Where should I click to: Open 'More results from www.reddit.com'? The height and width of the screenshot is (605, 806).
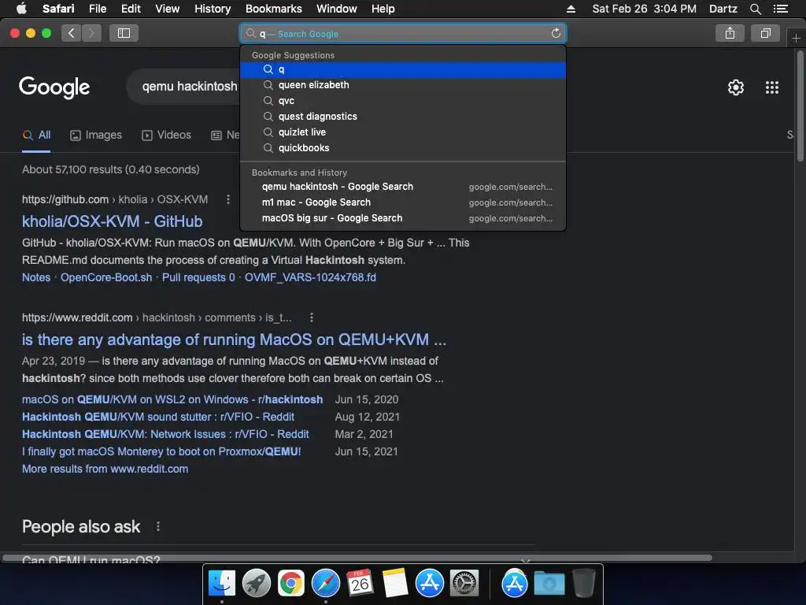pos(105,470)
